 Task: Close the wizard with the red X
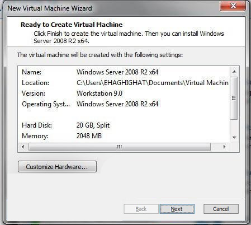click(233, 6)
